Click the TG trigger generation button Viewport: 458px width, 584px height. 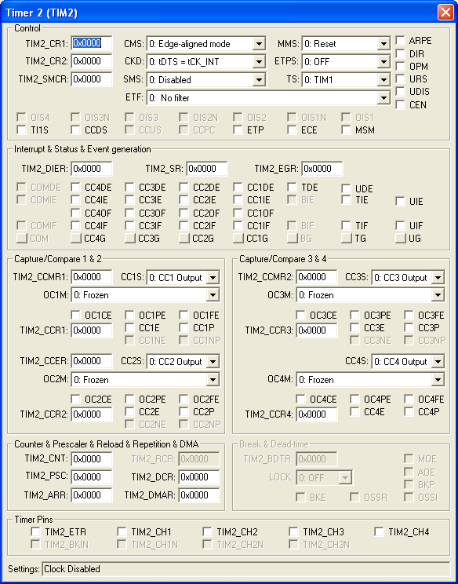click(347, 238)
